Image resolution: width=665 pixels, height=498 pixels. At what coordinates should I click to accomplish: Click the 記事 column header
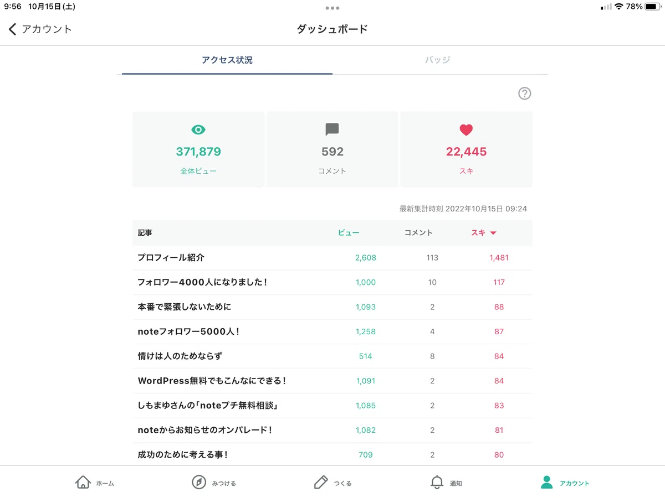pyautogui.click(x=145, y=233)
